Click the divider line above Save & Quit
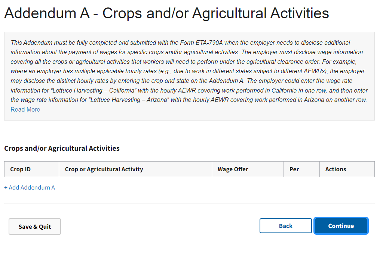 189,203
